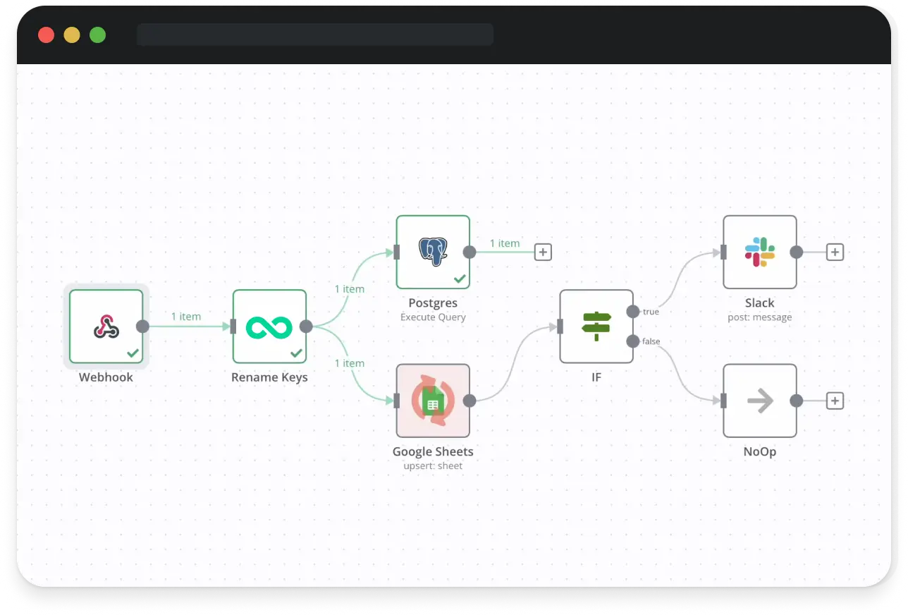Select the Postgres Execute Query node
This screenshot has height=615, width=908.
(x=433, y=252)
